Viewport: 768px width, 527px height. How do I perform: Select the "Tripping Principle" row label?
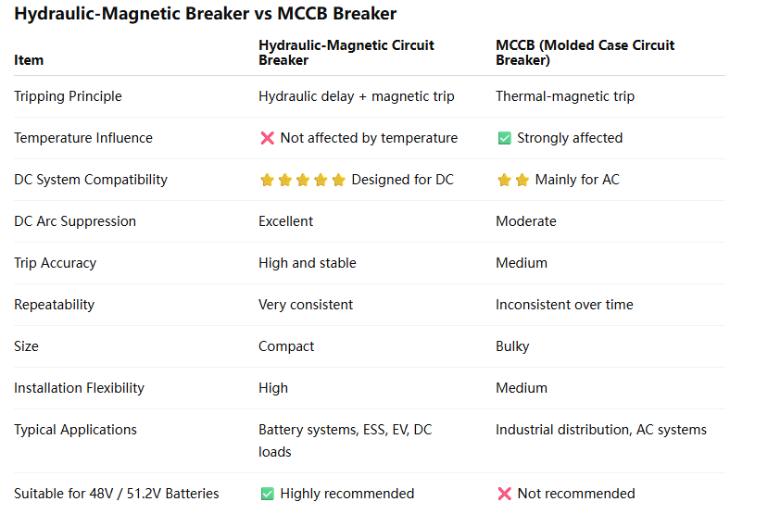click(x=68, y=96)
